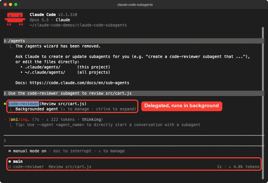Viewport: 268px width, 183px height.
Task: Click the window title claude-code-subagents
Action: pos(135,5)
